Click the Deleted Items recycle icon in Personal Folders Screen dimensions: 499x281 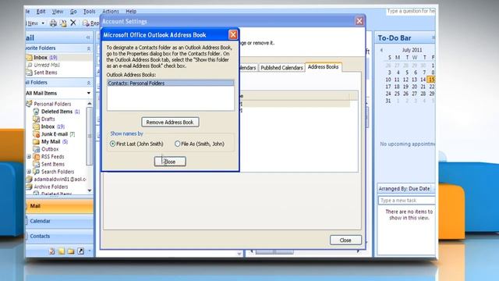point(37,112)
